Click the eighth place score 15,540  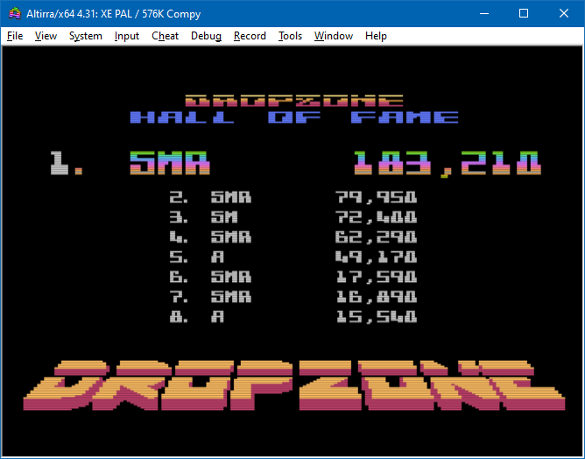376,317
